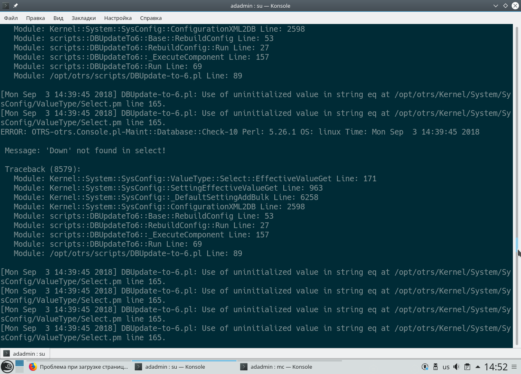Click the text "Message: 'Down' not found in select!"
The image size is (521, 374).
[85, 150]
